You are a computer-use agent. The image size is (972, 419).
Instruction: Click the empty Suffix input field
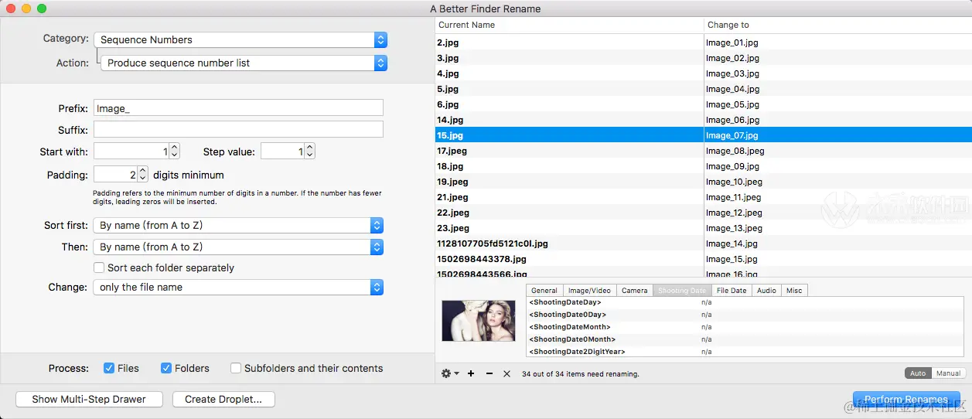coord(238,129)
